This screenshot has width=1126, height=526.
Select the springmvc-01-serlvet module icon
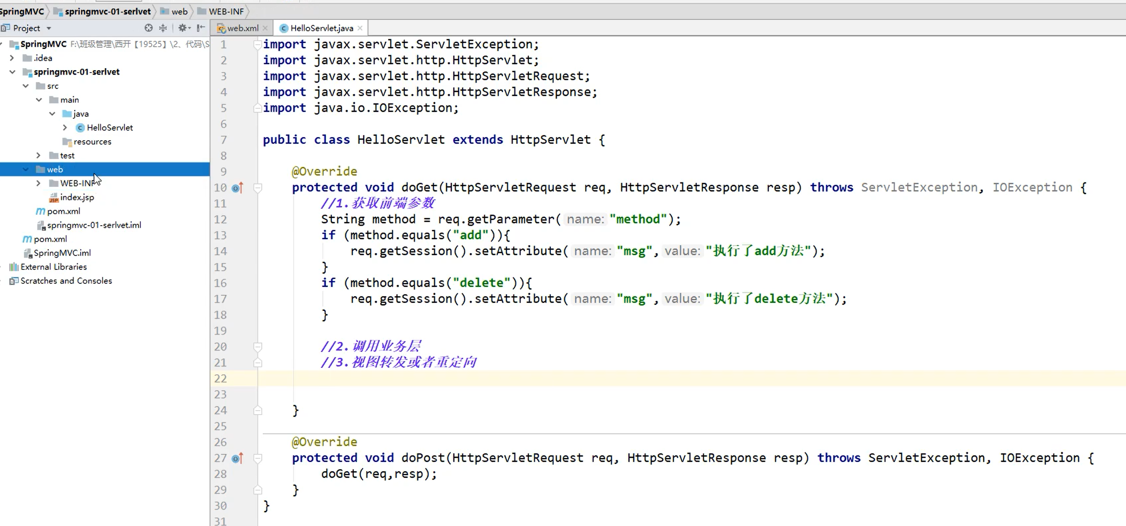[27, 72]
